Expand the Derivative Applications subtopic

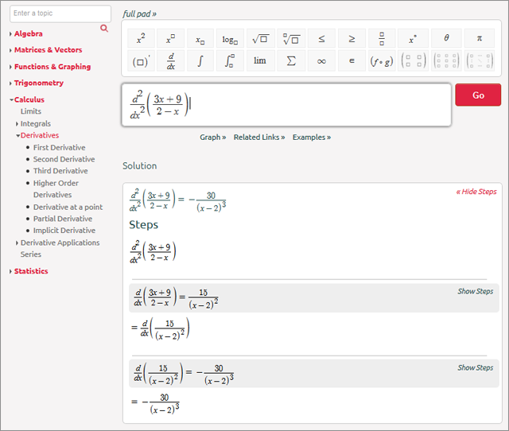pos(17,243)
